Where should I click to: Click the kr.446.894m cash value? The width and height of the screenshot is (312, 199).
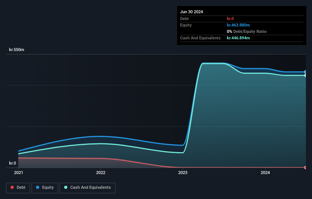[x=238, y=38]
